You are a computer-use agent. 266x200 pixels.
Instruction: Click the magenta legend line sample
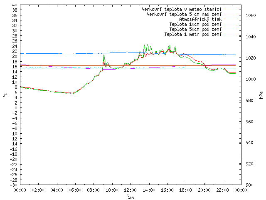point(230,24)
